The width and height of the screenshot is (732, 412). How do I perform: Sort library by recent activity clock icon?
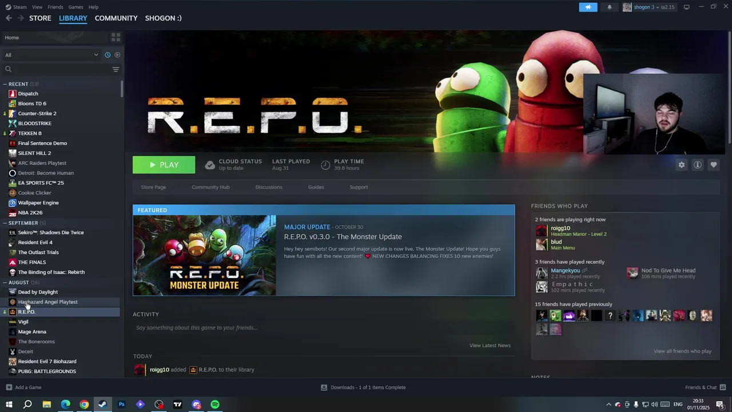pos(107,55)
